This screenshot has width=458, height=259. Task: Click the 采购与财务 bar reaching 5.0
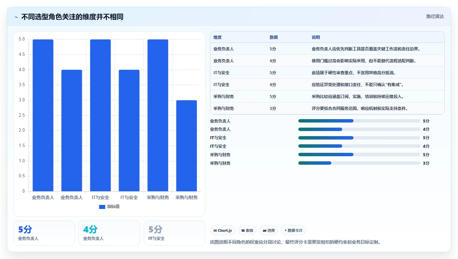pyautogui.click(x=158, y=115)
